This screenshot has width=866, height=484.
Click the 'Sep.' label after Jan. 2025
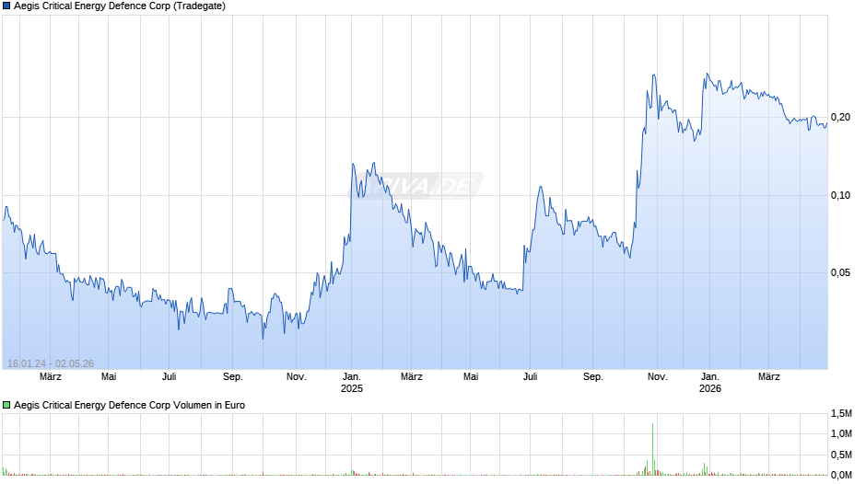coord(592,377)
